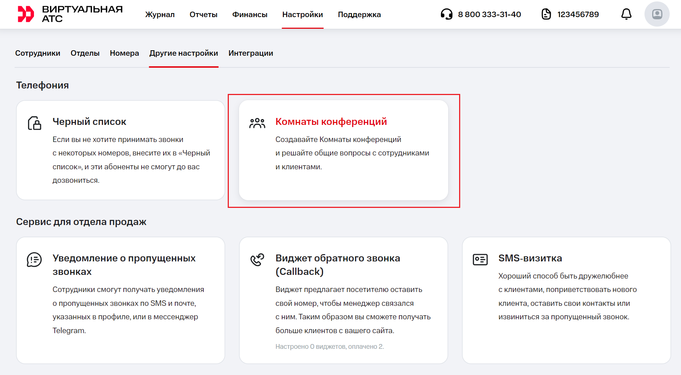Screen dimensions: 681x375
Task: Click the conference rooms people icon
Action: pyautogui.click(x=257, y=123)
